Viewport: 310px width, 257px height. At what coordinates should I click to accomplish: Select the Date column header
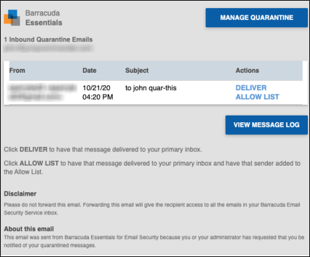point(90,71)
